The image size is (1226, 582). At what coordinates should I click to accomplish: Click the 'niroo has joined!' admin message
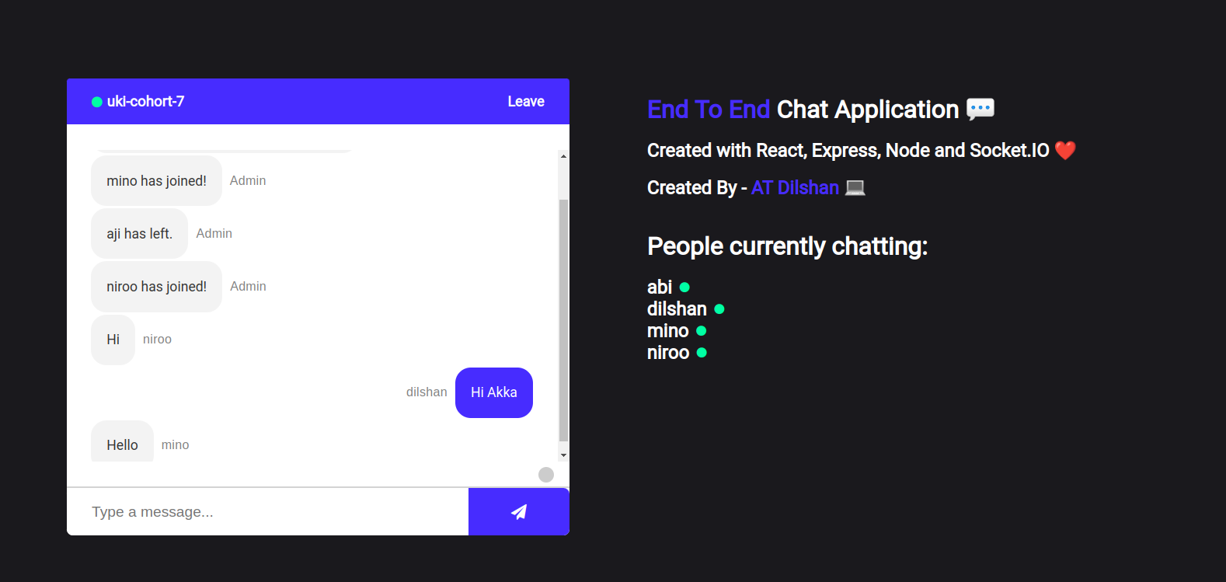pos(157,287)
